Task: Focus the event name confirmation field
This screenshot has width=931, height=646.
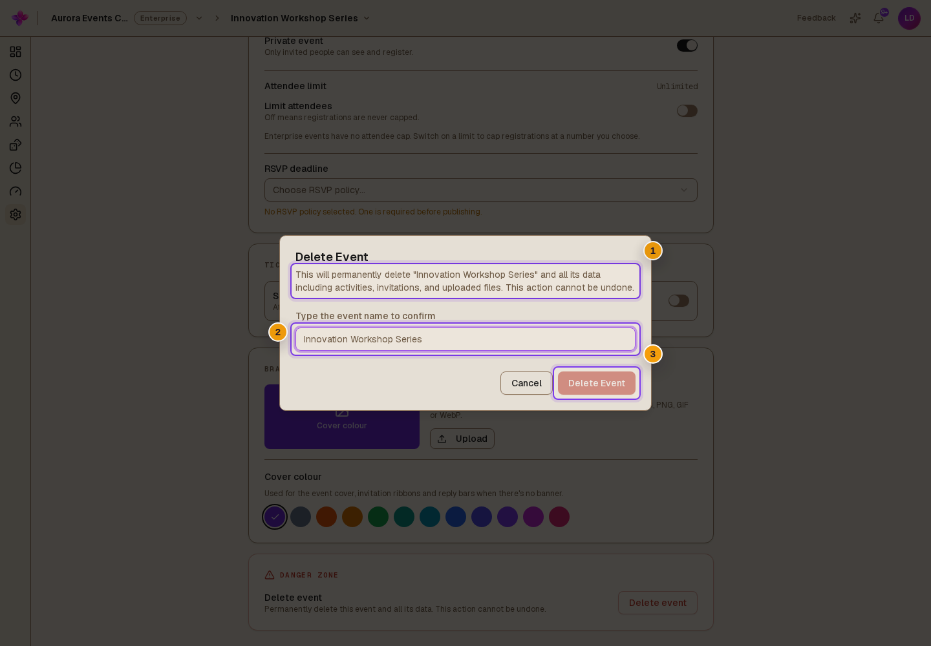Action: click(x=465, y=339)
